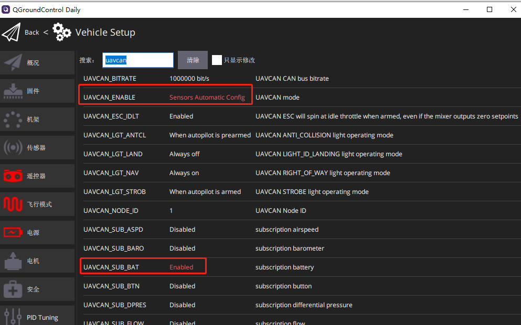Click the 传感器 sensors signal icon
Viewport: 521px width, 325px height.
click(13, 147)
